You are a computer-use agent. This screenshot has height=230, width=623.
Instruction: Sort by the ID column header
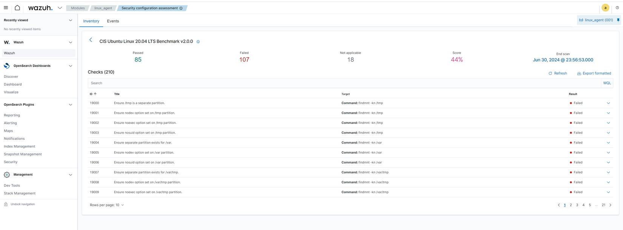coord(93,94)
